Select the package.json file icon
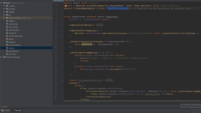Image resolution: width=201 pixels, height=113 pixels. [7, 51]
